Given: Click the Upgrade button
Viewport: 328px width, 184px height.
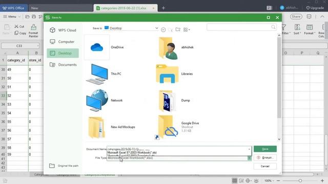Looking at the screenshot, I should [315, 8].
